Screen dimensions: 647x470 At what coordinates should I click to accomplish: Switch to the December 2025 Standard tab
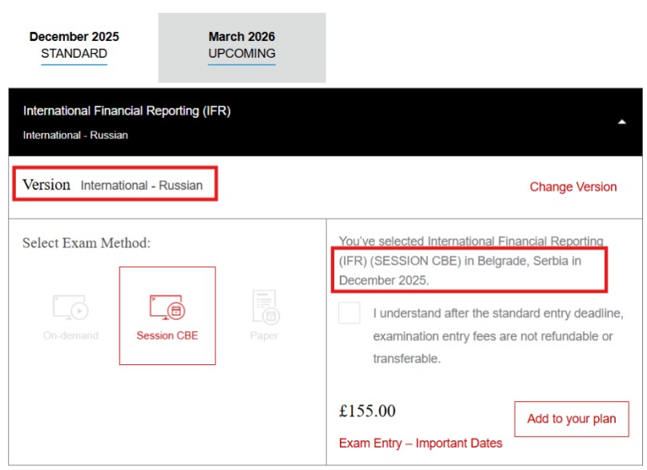(x=74, y=46)
